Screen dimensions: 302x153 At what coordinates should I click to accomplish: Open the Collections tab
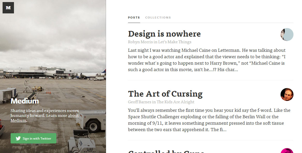158,18
